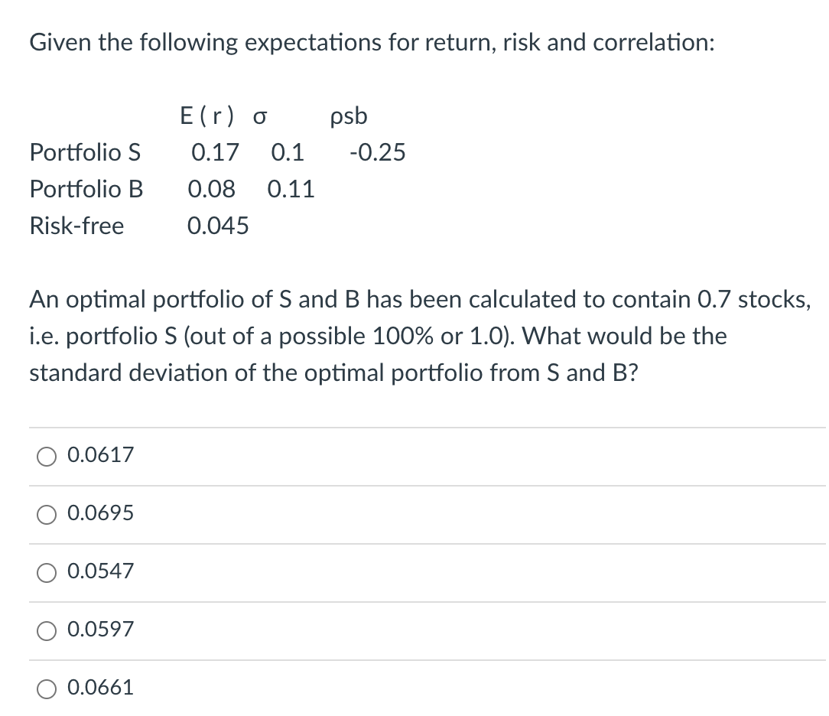Click the Portfolio S row label
The width and height of the screenshot is (829, 716).
pos(86,152)
